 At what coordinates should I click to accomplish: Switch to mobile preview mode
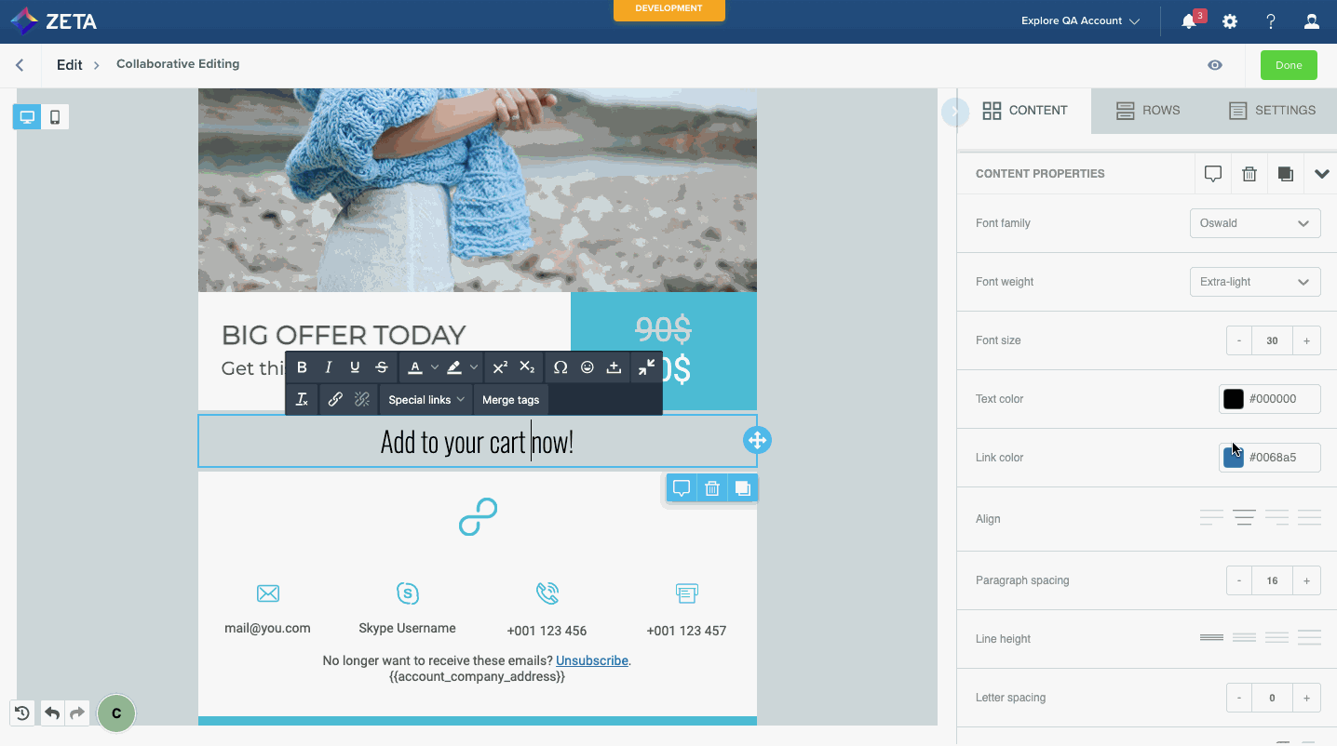pos(55,117)
